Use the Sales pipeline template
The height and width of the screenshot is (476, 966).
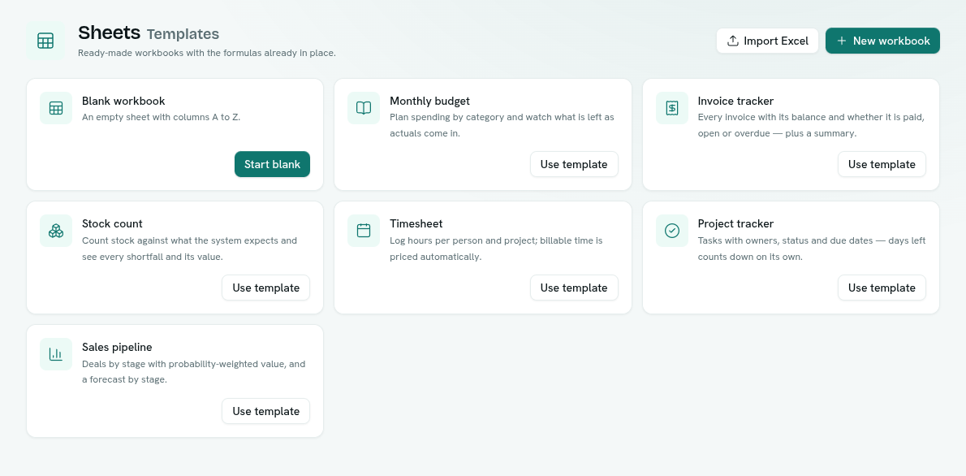[x=265, y=411]
